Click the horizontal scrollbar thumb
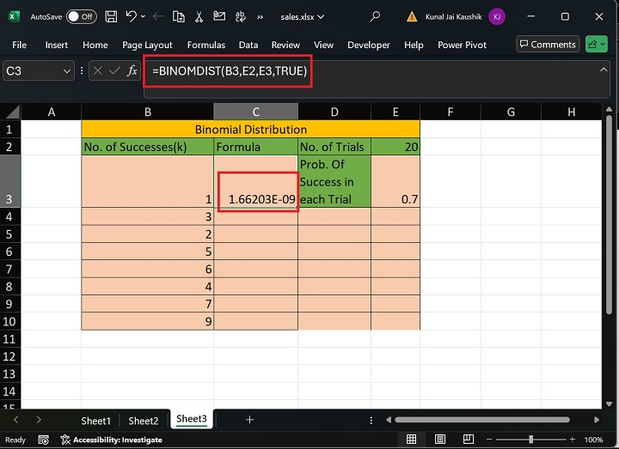Screen dimensions: 619x449 (x=482, y=420)
